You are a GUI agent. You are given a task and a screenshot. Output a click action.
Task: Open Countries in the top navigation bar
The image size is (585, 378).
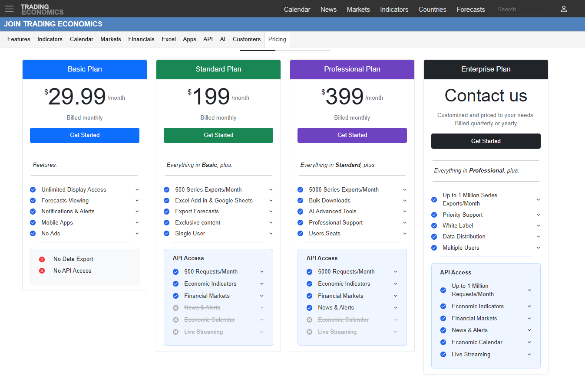point(432,10)
